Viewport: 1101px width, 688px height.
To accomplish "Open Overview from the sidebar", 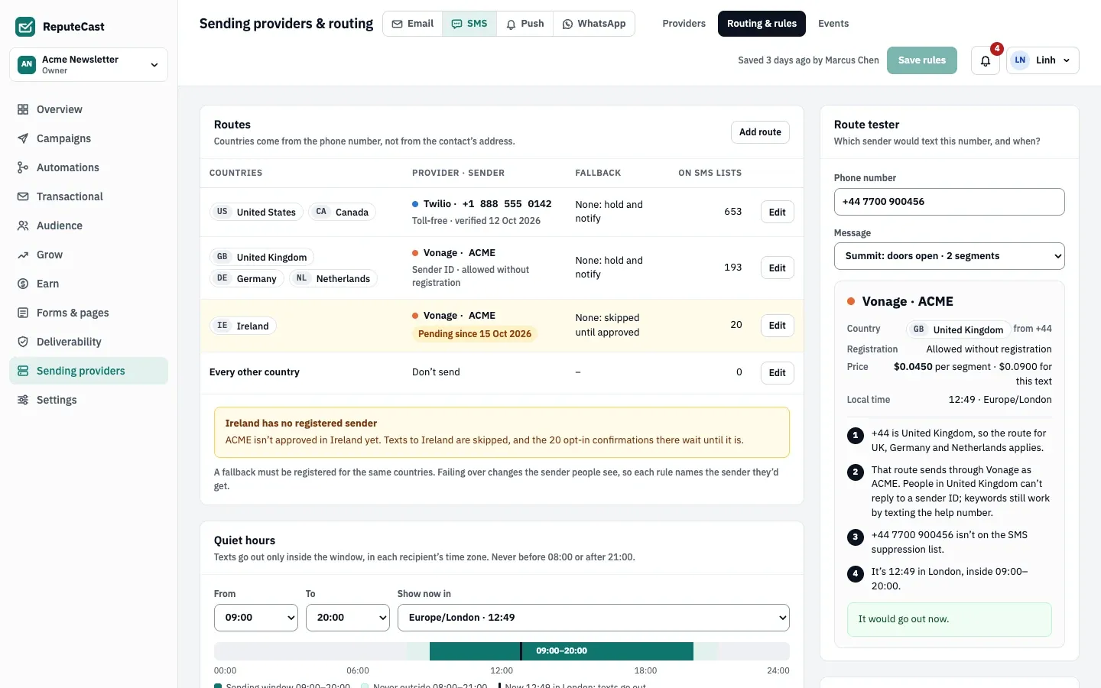I will (89, 109).
